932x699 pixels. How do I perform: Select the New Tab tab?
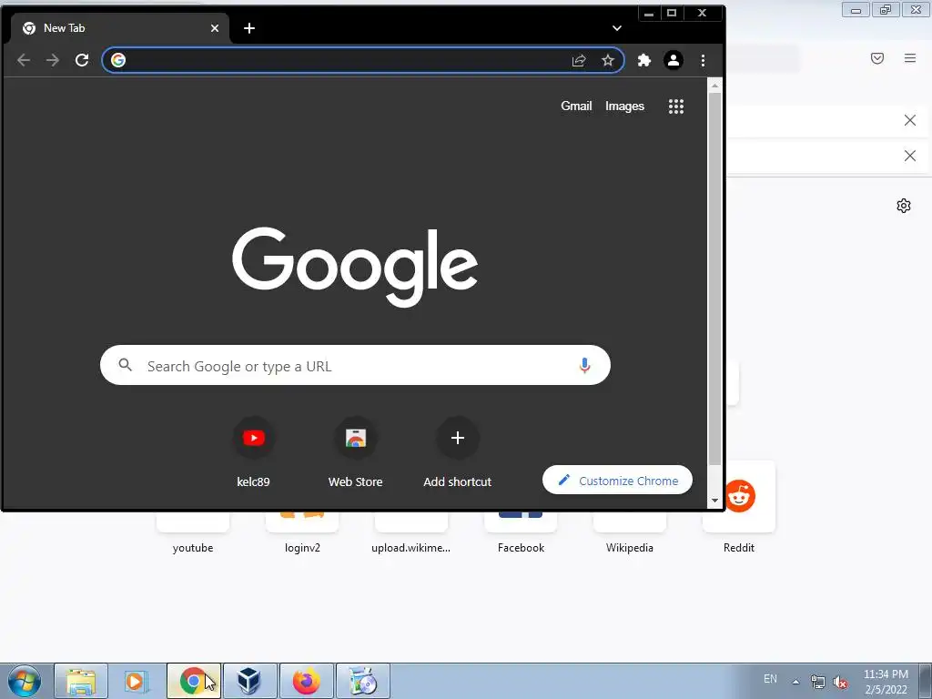[119, 28]
